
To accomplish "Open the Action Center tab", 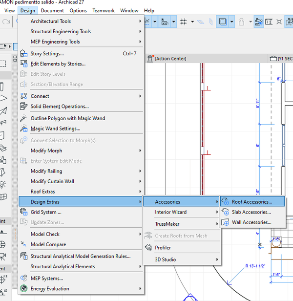I will [170, 59].
